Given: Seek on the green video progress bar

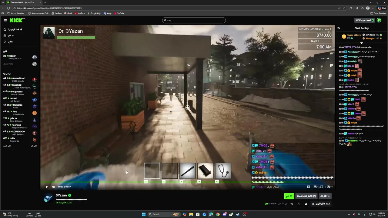Looking at the screenshot, I should click(x=188, y=182).
